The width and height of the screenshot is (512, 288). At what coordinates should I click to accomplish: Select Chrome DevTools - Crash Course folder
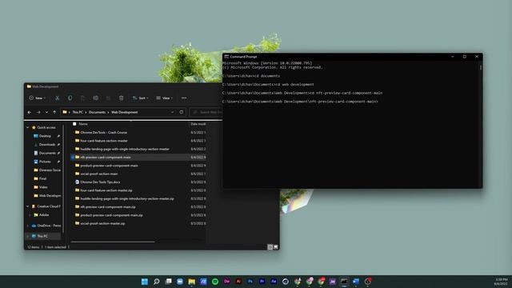(x=103, y=133)
